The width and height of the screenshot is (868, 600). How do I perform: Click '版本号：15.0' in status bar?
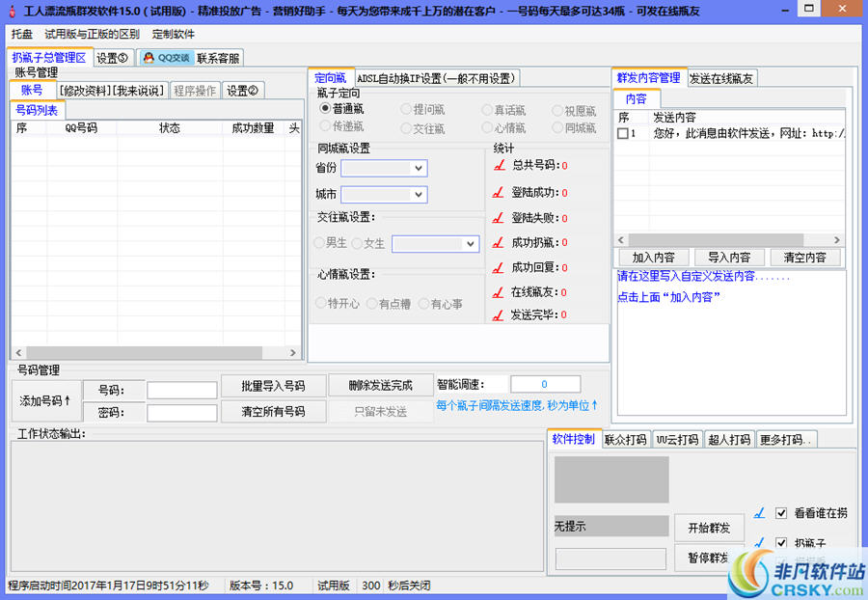pyautogui.click(x=261, y=586)
